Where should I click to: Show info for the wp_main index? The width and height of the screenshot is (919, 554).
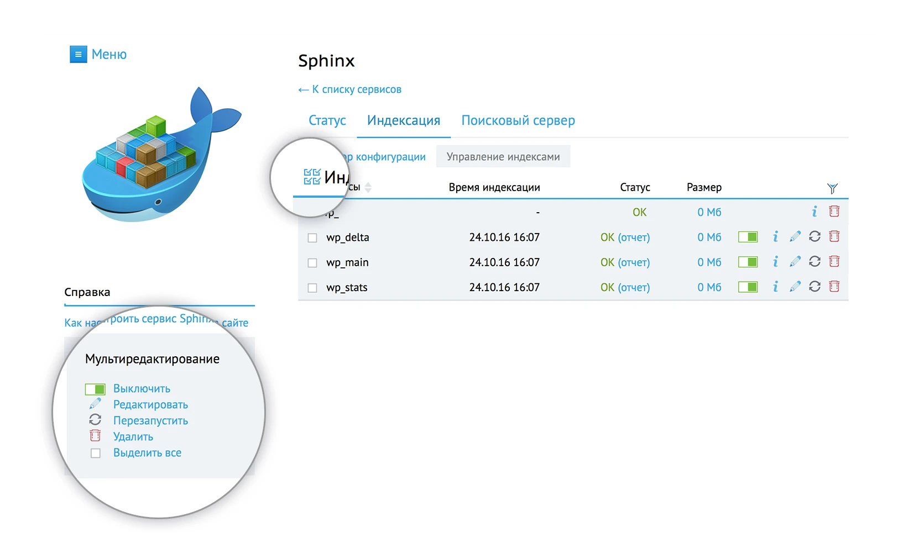point(775,262)
